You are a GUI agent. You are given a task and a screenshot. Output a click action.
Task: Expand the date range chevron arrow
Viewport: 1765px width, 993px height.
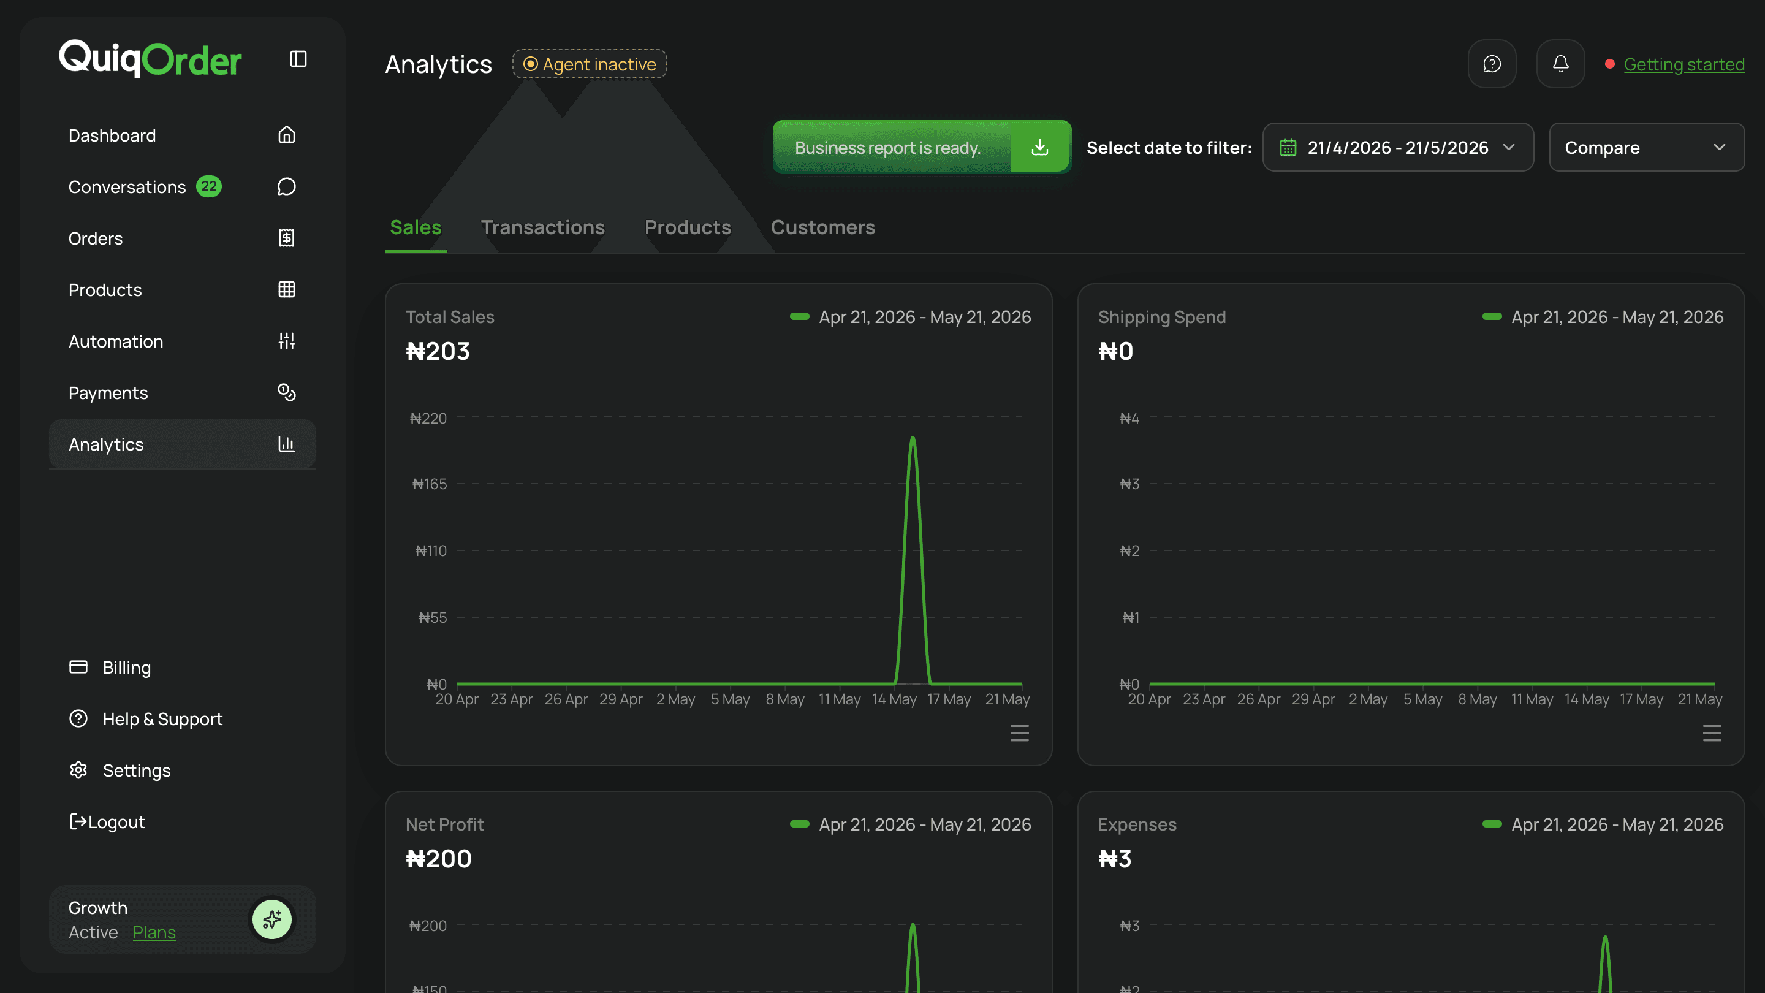[1509, 147]
